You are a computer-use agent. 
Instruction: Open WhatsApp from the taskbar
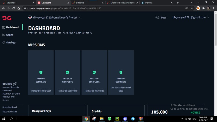tap(110, 119)
